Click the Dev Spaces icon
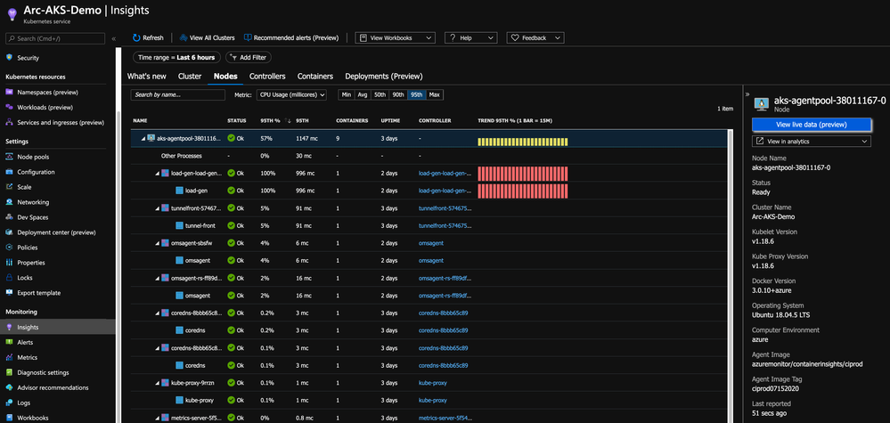Screen dimensions: 890x423 click(x=9, y=217)
